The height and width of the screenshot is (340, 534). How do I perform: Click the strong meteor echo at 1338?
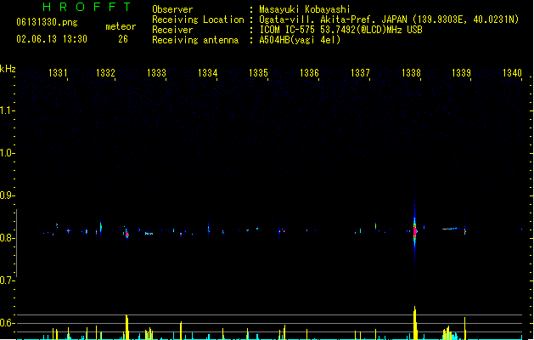[415, 231]
